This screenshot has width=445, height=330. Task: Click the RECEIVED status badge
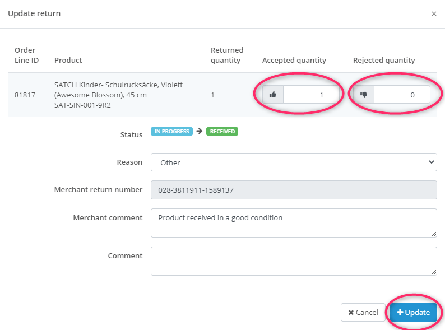click(222, 131)
